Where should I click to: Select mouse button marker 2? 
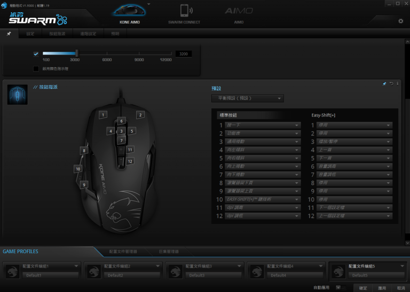tap(140, 115)
